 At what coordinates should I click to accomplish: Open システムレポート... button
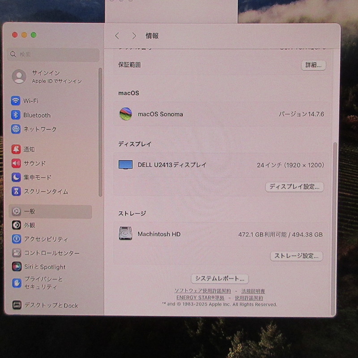tap(220, 279)
